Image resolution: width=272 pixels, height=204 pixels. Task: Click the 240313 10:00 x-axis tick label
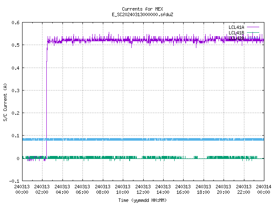123,189
